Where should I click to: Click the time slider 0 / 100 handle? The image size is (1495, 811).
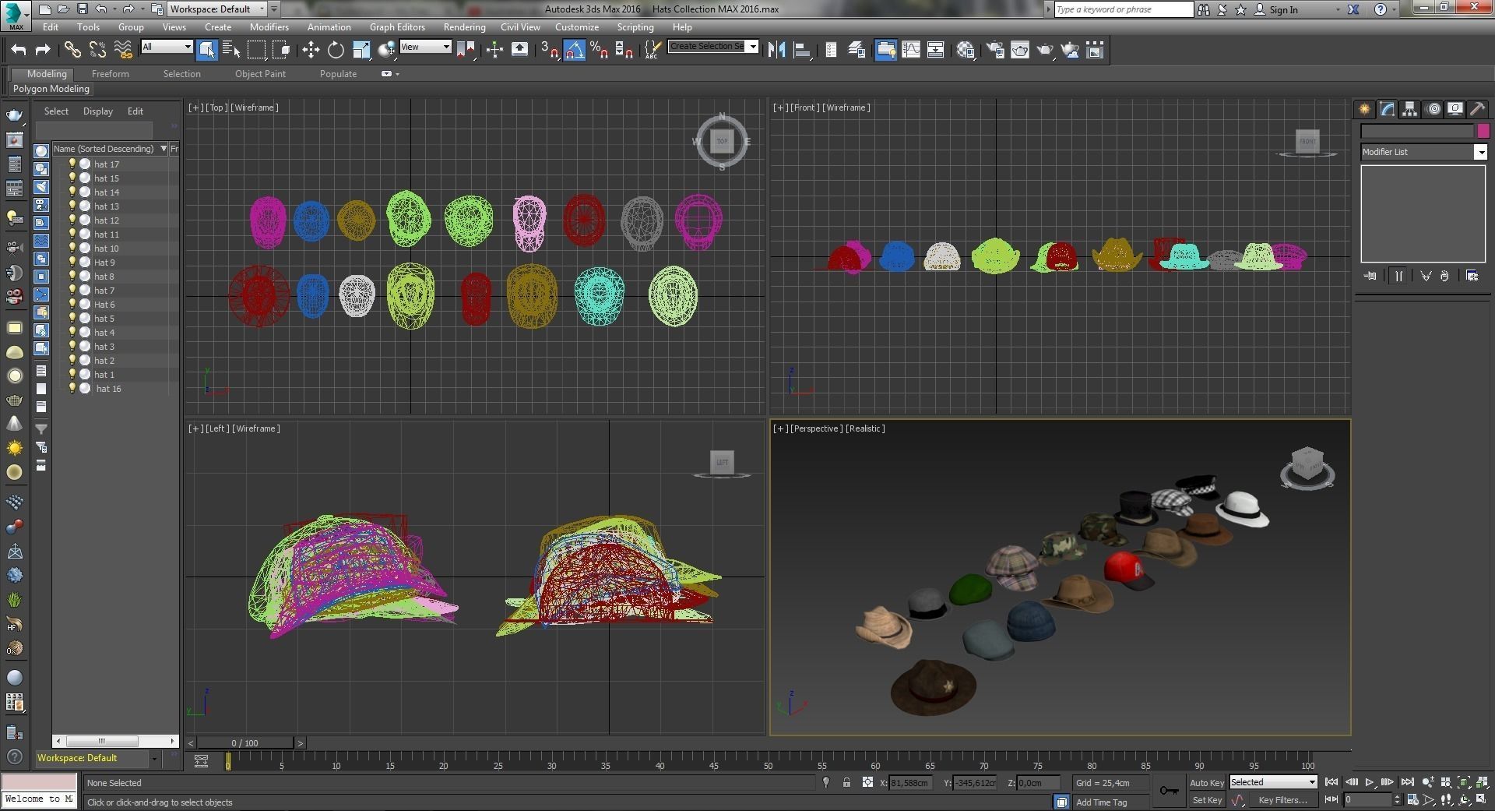pyautogui.click(x=245, y=743)
